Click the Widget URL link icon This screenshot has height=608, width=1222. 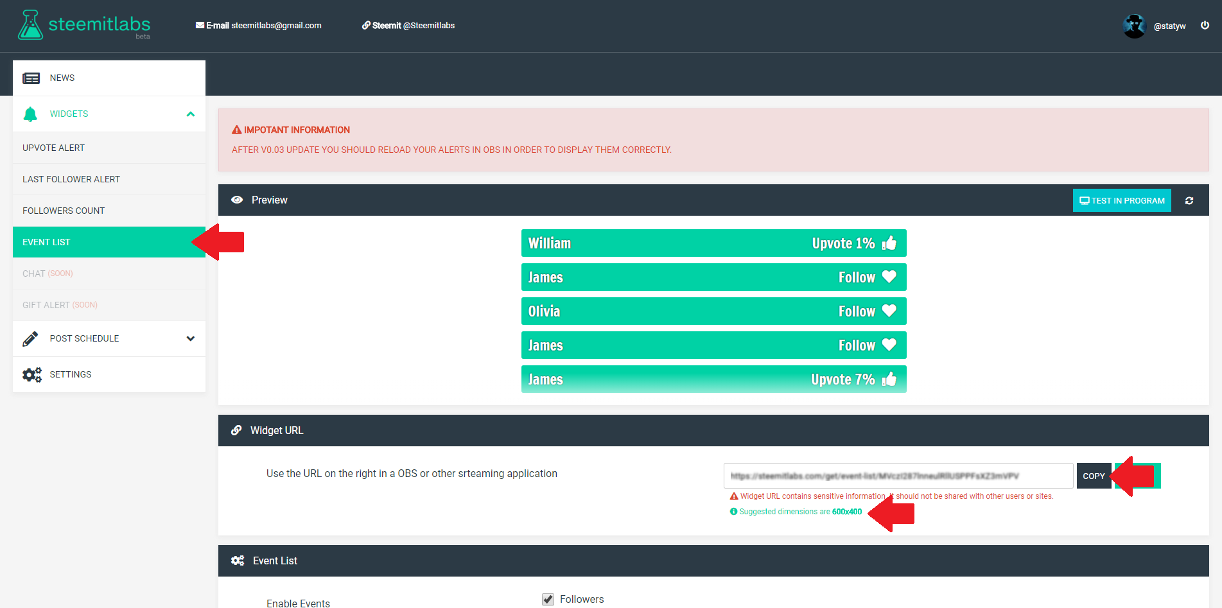(x=236, y=430)
